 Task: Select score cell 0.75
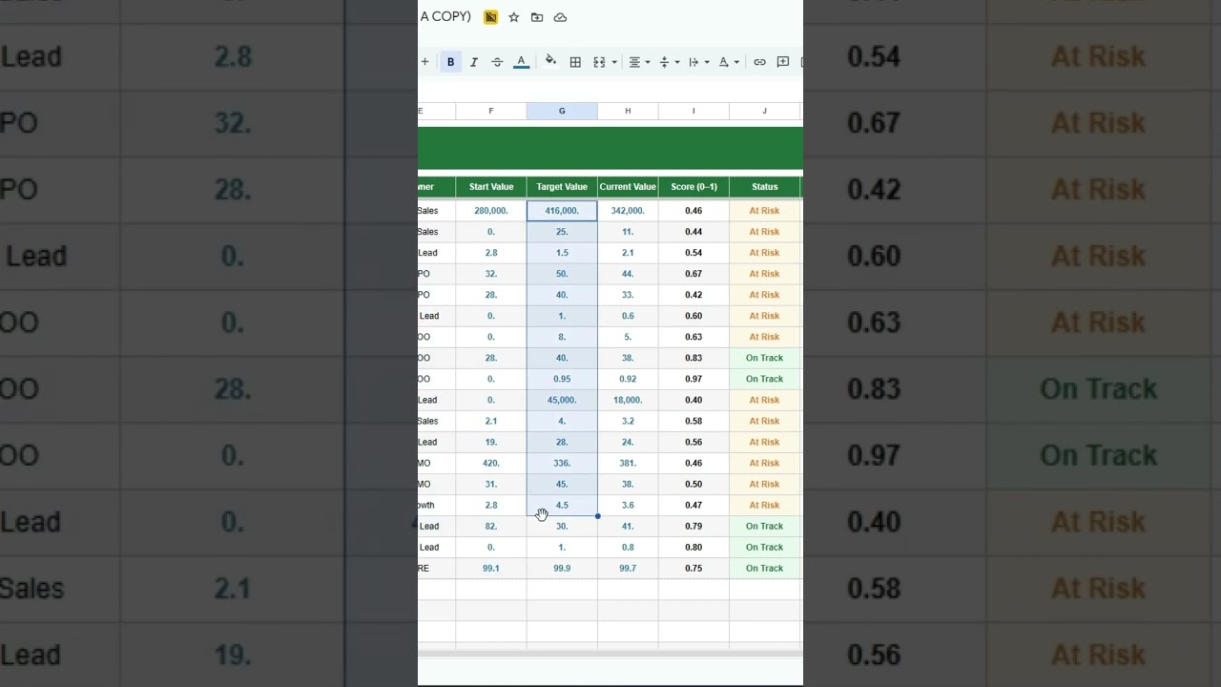(x=693, y=568)
